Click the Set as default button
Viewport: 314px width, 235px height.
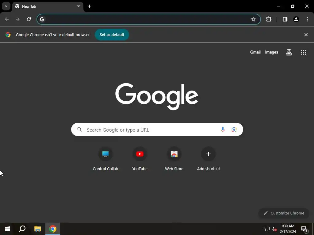point(112,35)
